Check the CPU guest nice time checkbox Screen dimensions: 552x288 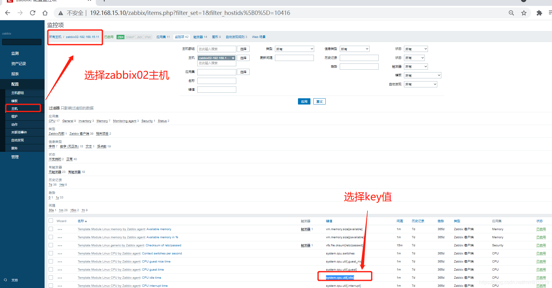coord(51,261)
